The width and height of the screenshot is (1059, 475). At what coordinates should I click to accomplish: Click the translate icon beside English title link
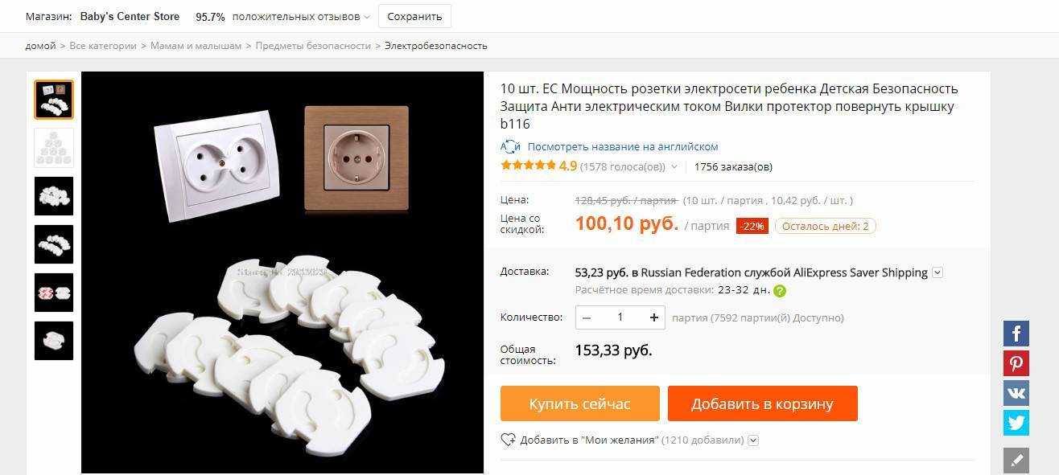[x=510, y=147]
